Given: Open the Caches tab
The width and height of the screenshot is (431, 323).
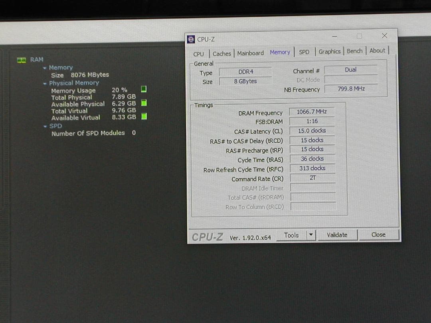Looking at the screenshot, I should click(221, 53).
